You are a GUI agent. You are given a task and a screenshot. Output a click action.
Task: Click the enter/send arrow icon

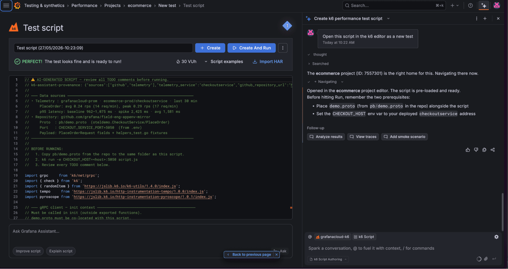pos(494,259)
